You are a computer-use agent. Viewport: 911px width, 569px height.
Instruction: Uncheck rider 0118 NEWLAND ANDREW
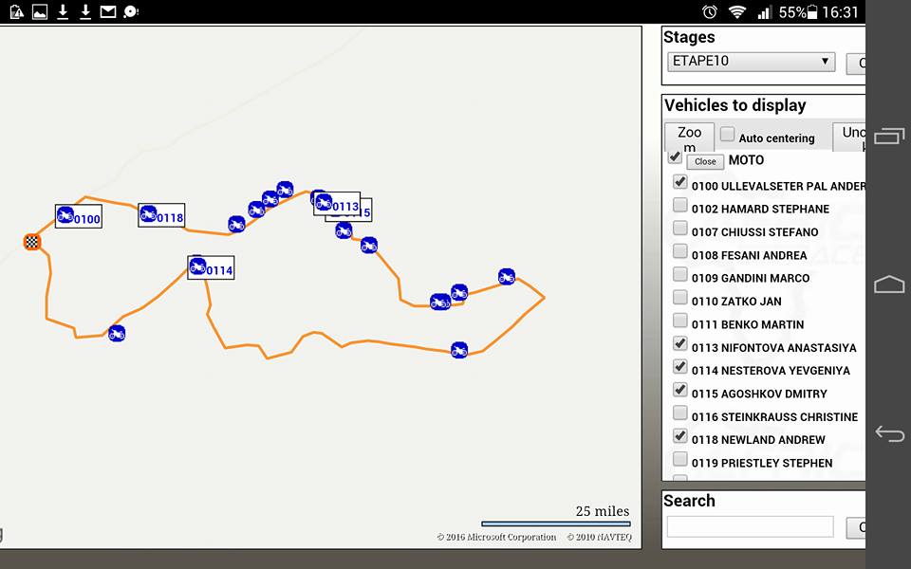pyautogui.click(x=680, y=436)
